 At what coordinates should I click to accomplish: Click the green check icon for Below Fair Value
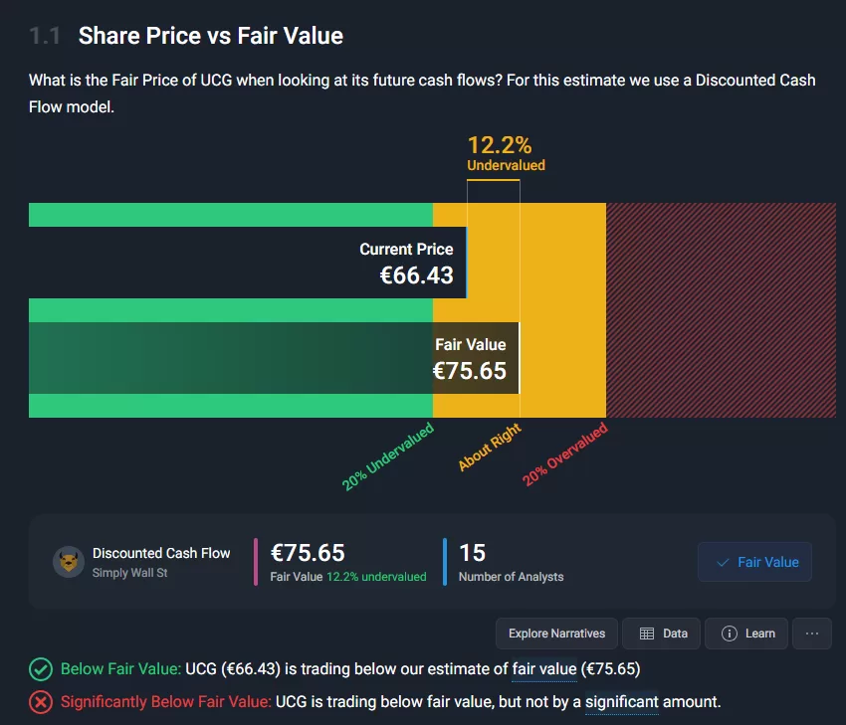(41, 669)
